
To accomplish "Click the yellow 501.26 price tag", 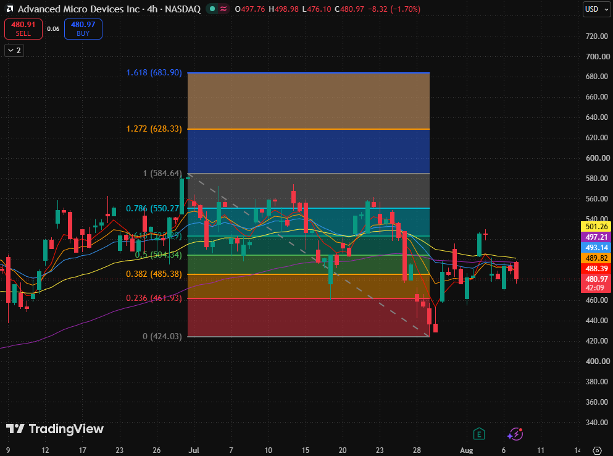I will tap(596, 227).
